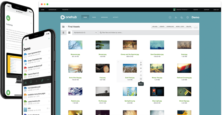
Task: Expand the Workspaces menu
Action: point(53,10)
